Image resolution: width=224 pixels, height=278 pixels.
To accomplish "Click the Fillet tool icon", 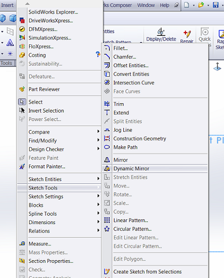I will click(x=107, y=48).
